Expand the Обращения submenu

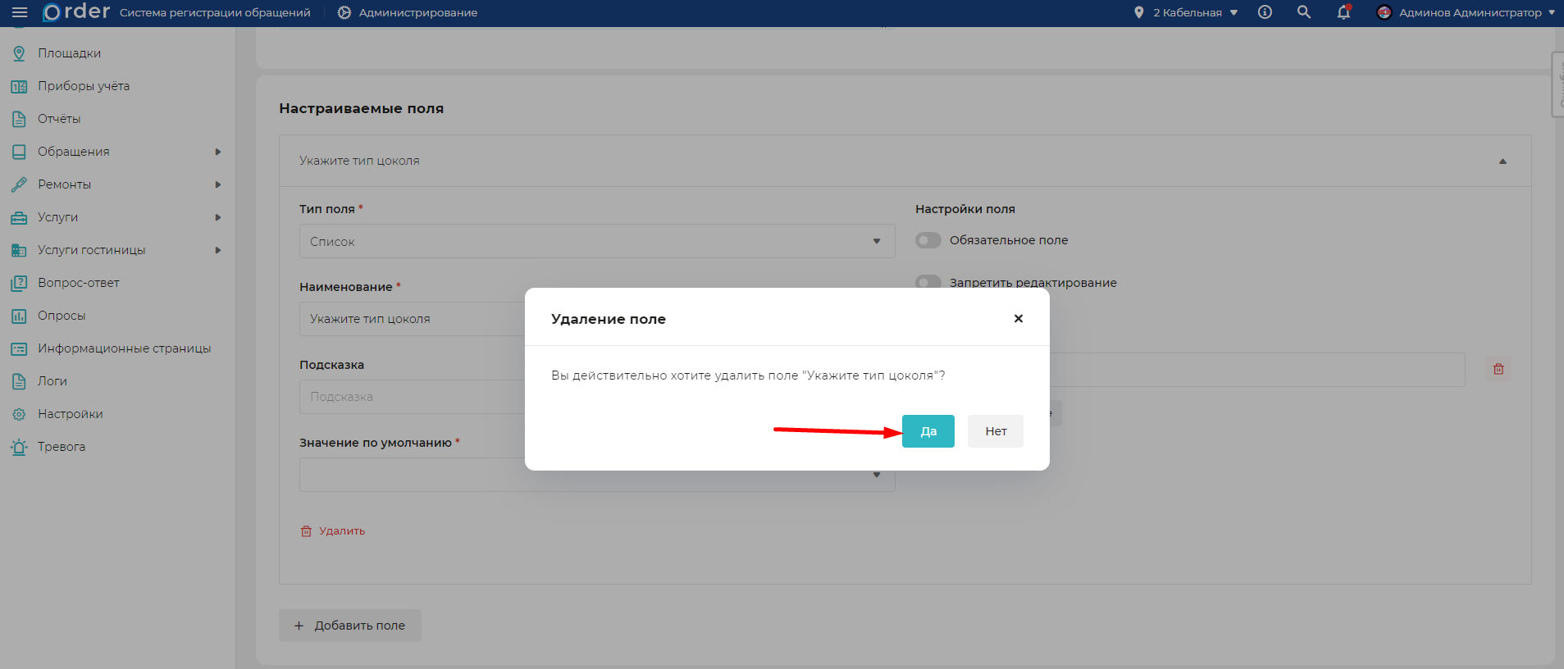tap(217, 152)
